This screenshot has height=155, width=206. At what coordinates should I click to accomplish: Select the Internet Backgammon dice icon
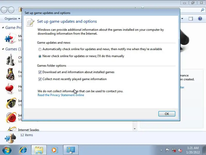pos(11,103)
